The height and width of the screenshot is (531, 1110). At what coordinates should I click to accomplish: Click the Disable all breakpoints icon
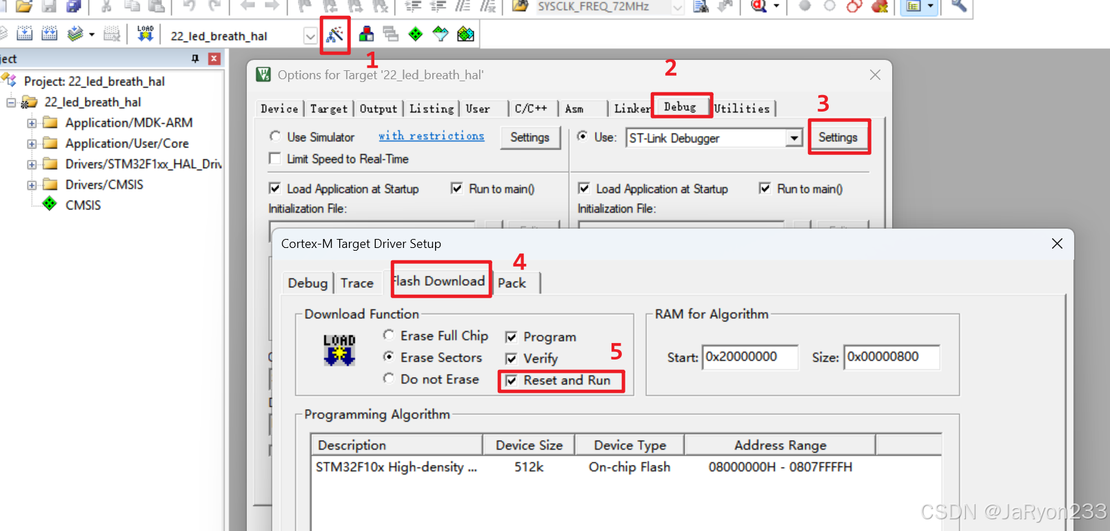[x=854, y=6]
